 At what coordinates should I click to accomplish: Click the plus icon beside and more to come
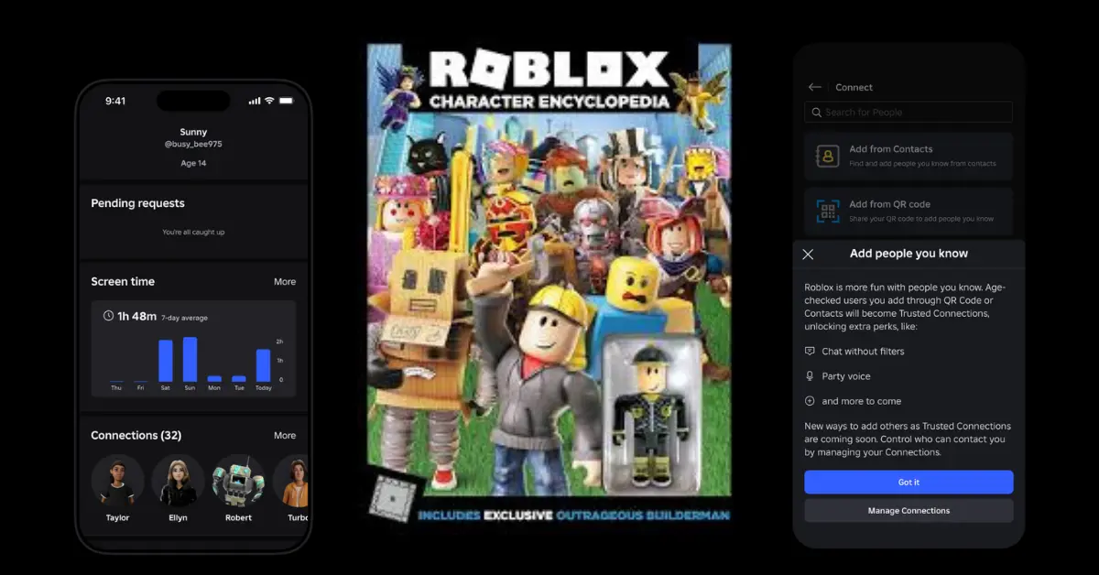[810, 401]
